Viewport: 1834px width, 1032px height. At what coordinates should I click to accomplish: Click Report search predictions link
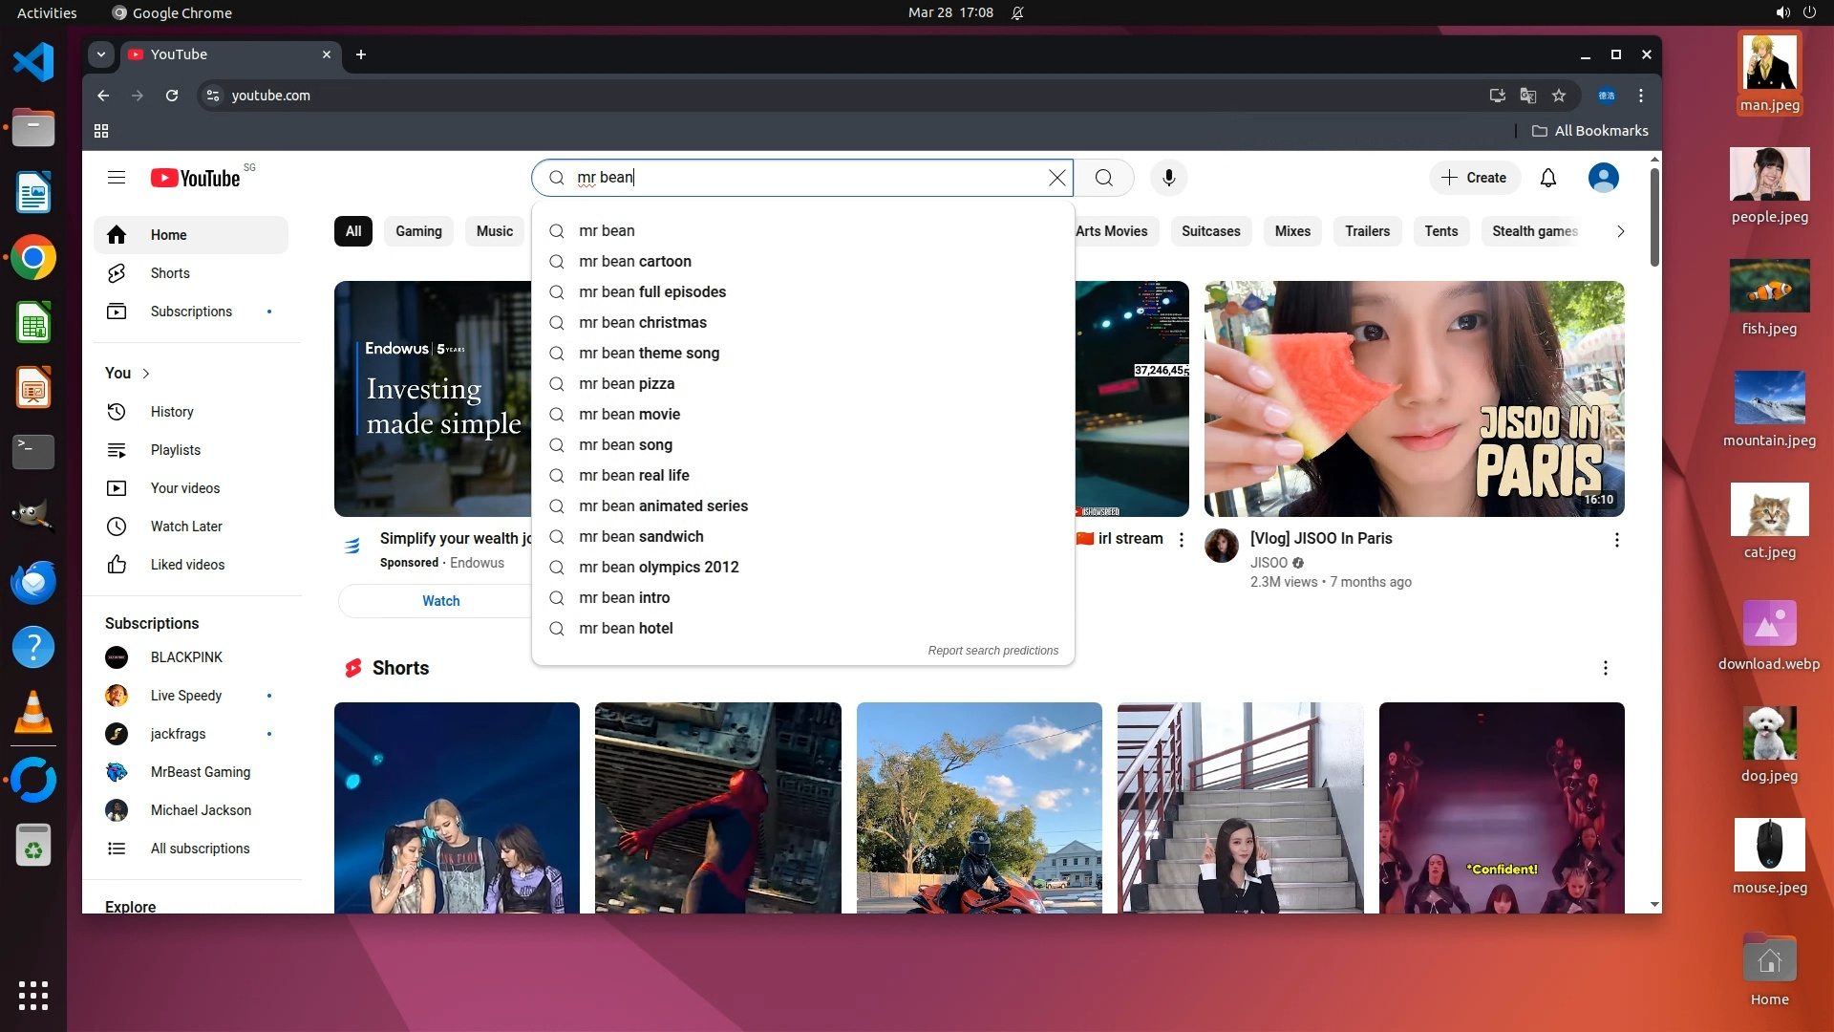coord(992,651)
